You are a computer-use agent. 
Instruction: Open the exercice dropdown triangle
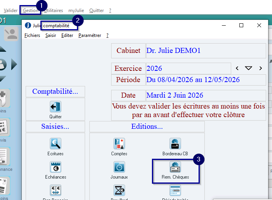click(249, 68)
